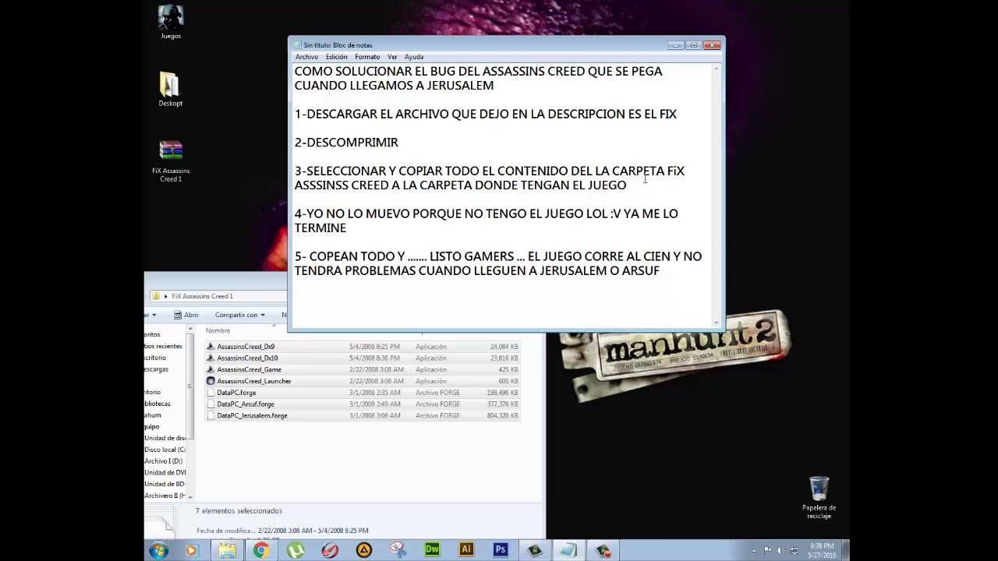This screenshot has height=561, width=998.
Task: Launch Google Chrome from the taskbar
Action: [x=260, y=550]
